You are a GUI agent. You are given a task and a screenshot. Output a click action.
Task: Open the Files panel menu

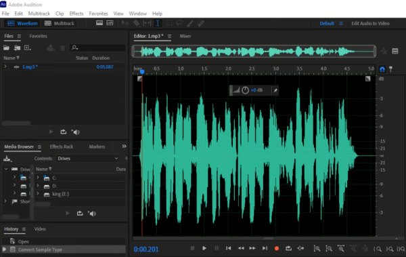[x=19, y=37]
